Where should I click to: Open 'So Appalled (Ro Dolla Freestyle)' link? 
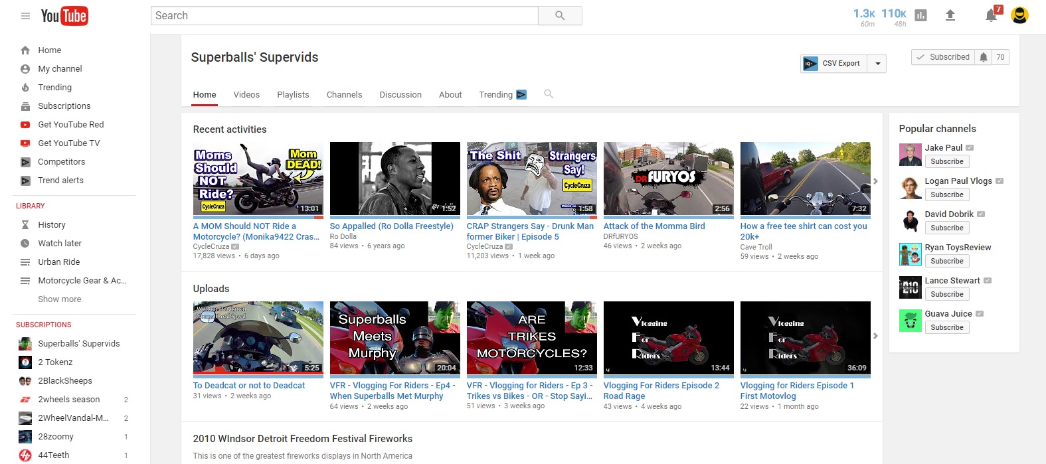coord(392,226)
